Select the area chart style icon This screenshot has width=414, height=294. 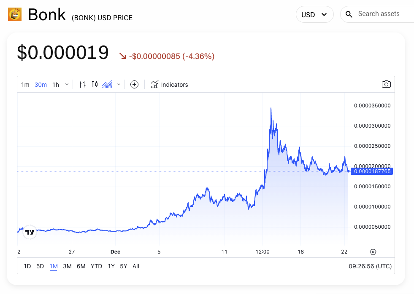click(x=107, y=84)
